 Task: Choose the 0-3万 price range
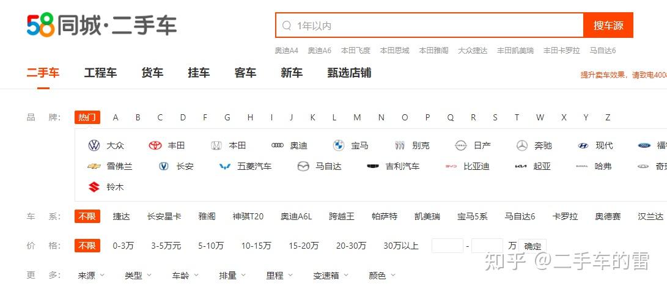[123, 246]
